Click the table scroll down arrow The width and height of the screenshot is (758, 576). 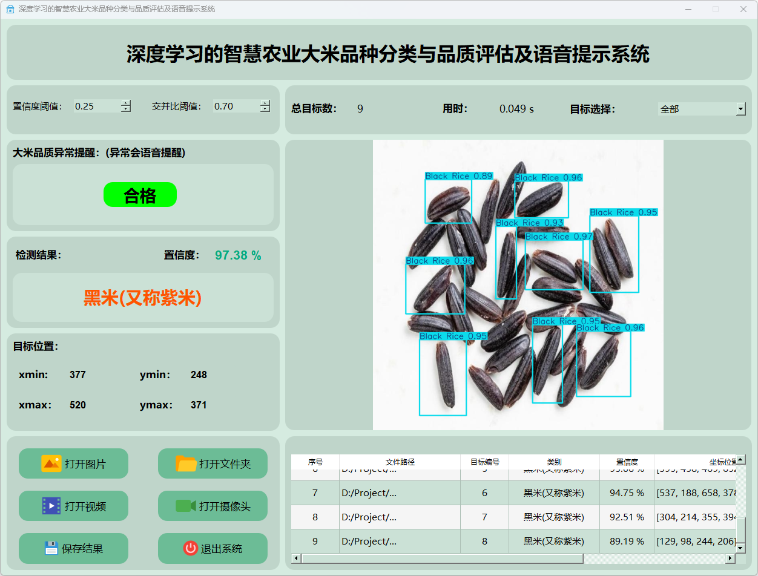point(740,548)
